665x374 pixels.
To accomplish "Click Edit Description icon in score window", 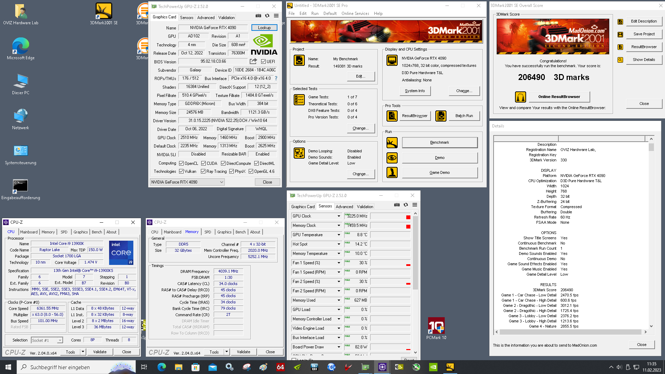I will point(620,22).
